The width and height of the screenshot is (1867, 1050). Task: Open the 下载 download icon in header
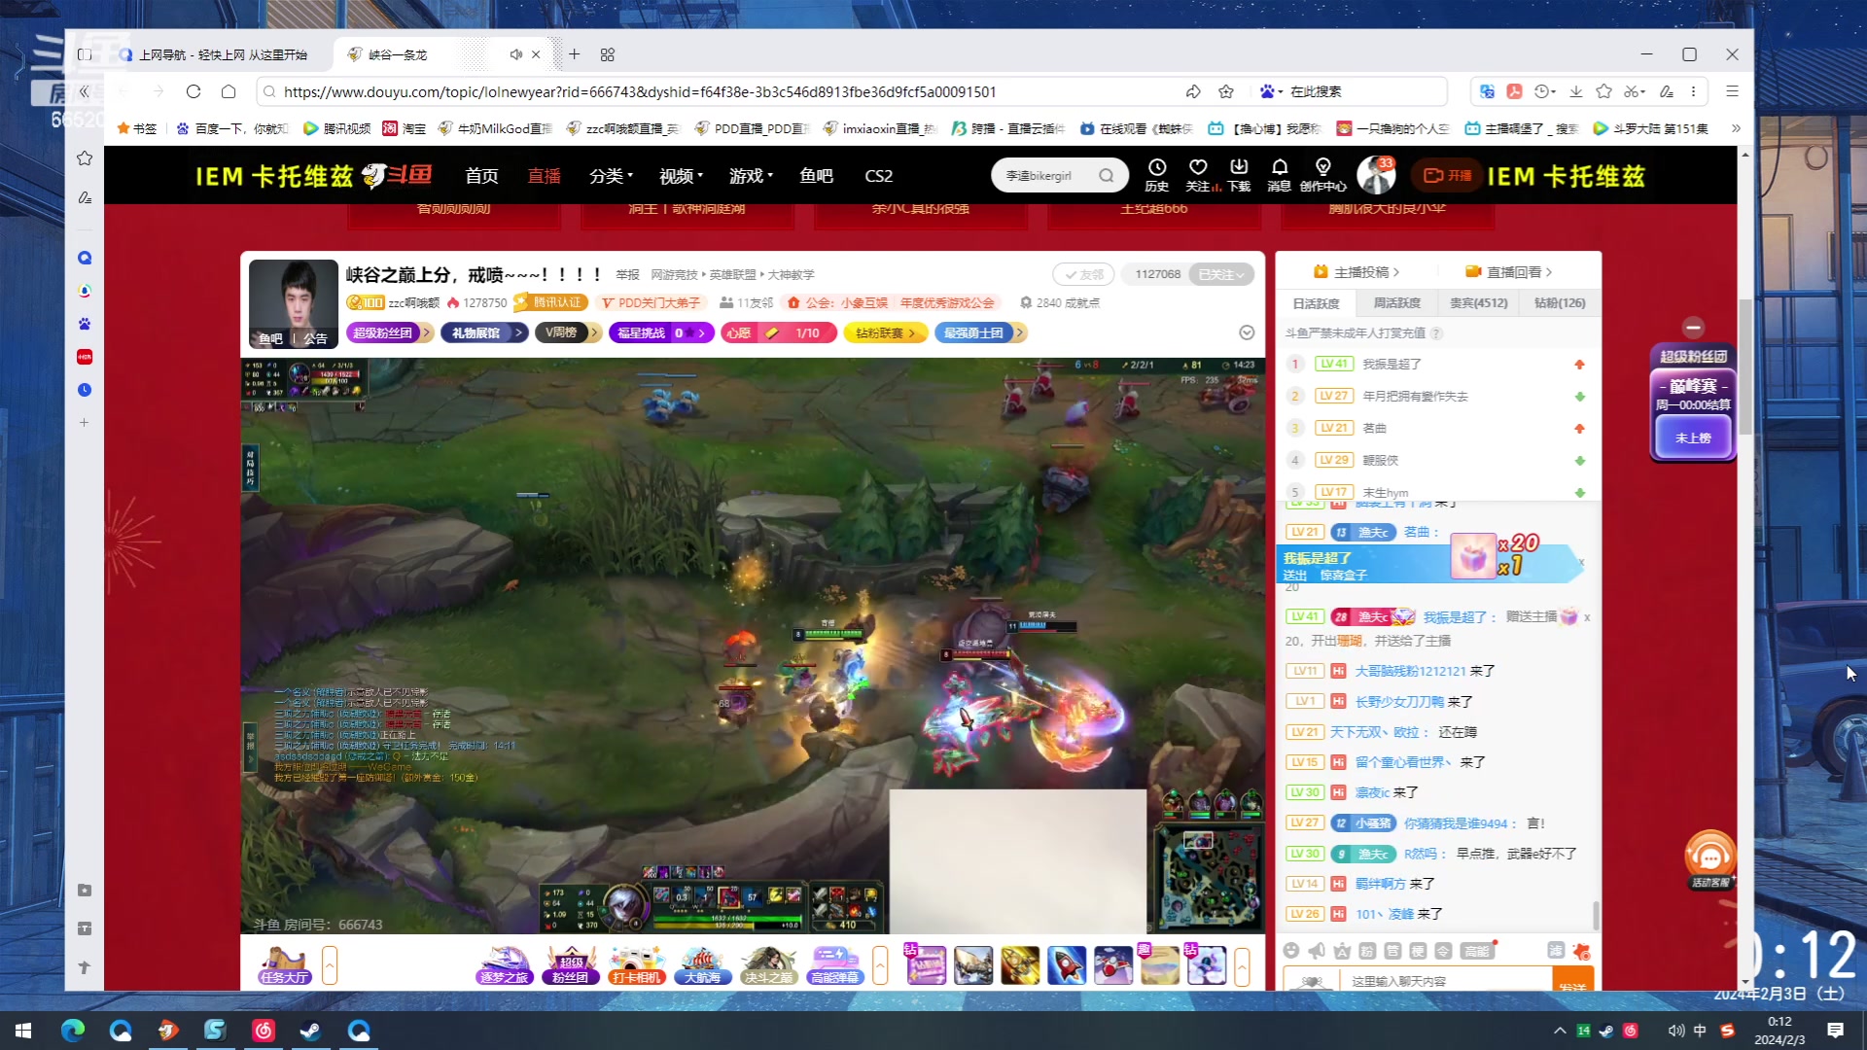(1239, 175)
